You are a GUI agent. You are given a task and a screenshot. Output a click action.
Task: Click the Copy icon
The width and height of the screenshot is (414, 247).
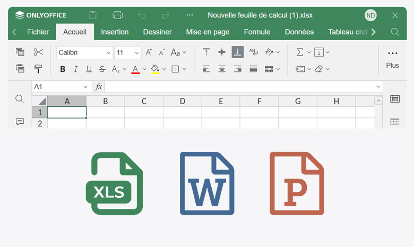pyautogui.click(x=20, y=52)
